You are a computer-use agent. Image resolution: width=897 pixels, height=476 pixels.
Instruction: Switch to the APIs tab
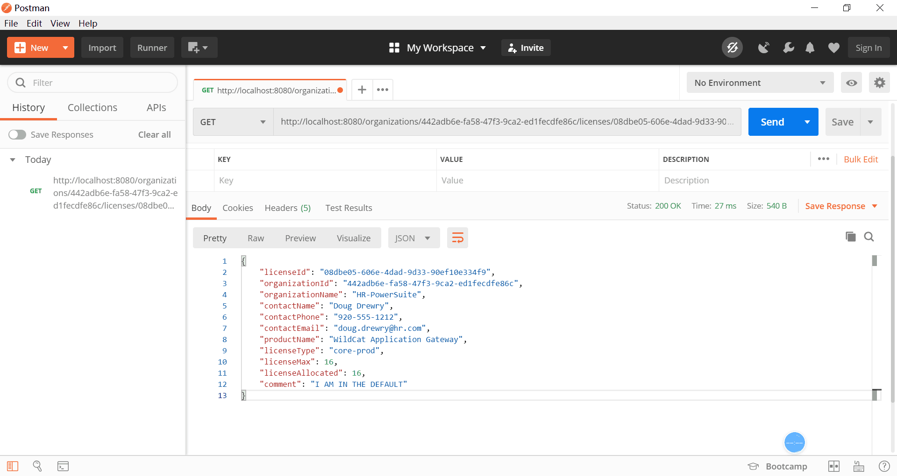[x=156, y=107]
